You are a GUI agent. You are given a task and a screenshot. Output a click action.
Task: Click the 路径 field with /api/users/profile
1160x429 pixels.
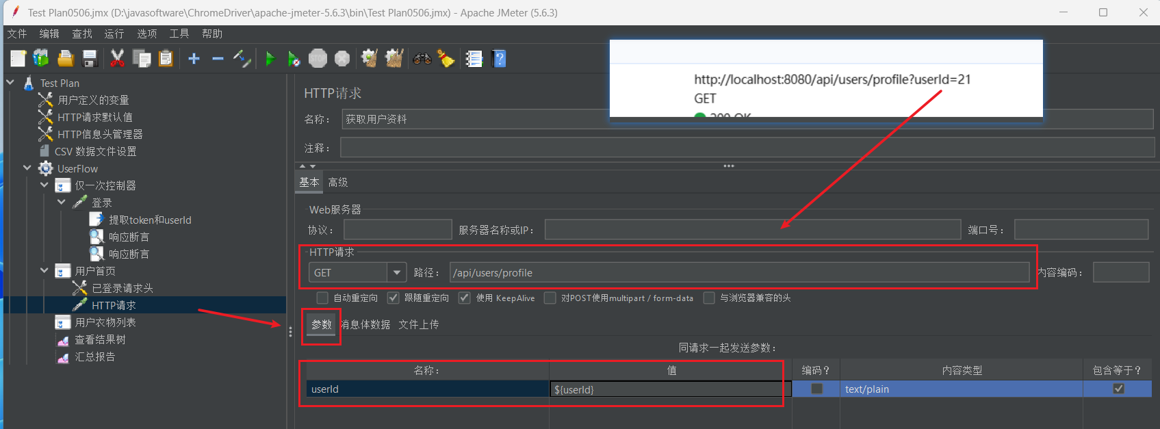pos(739,272)
